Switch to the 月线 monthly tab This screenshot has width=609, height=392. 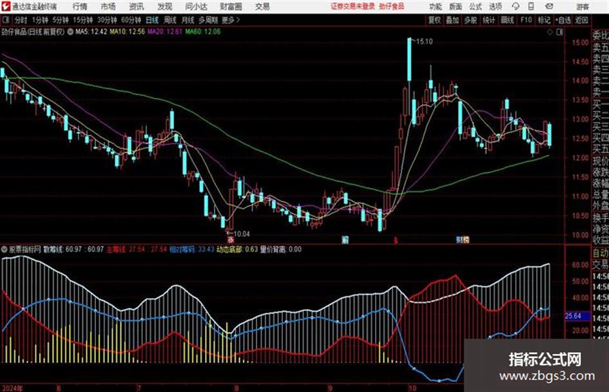tap(188, 20)
